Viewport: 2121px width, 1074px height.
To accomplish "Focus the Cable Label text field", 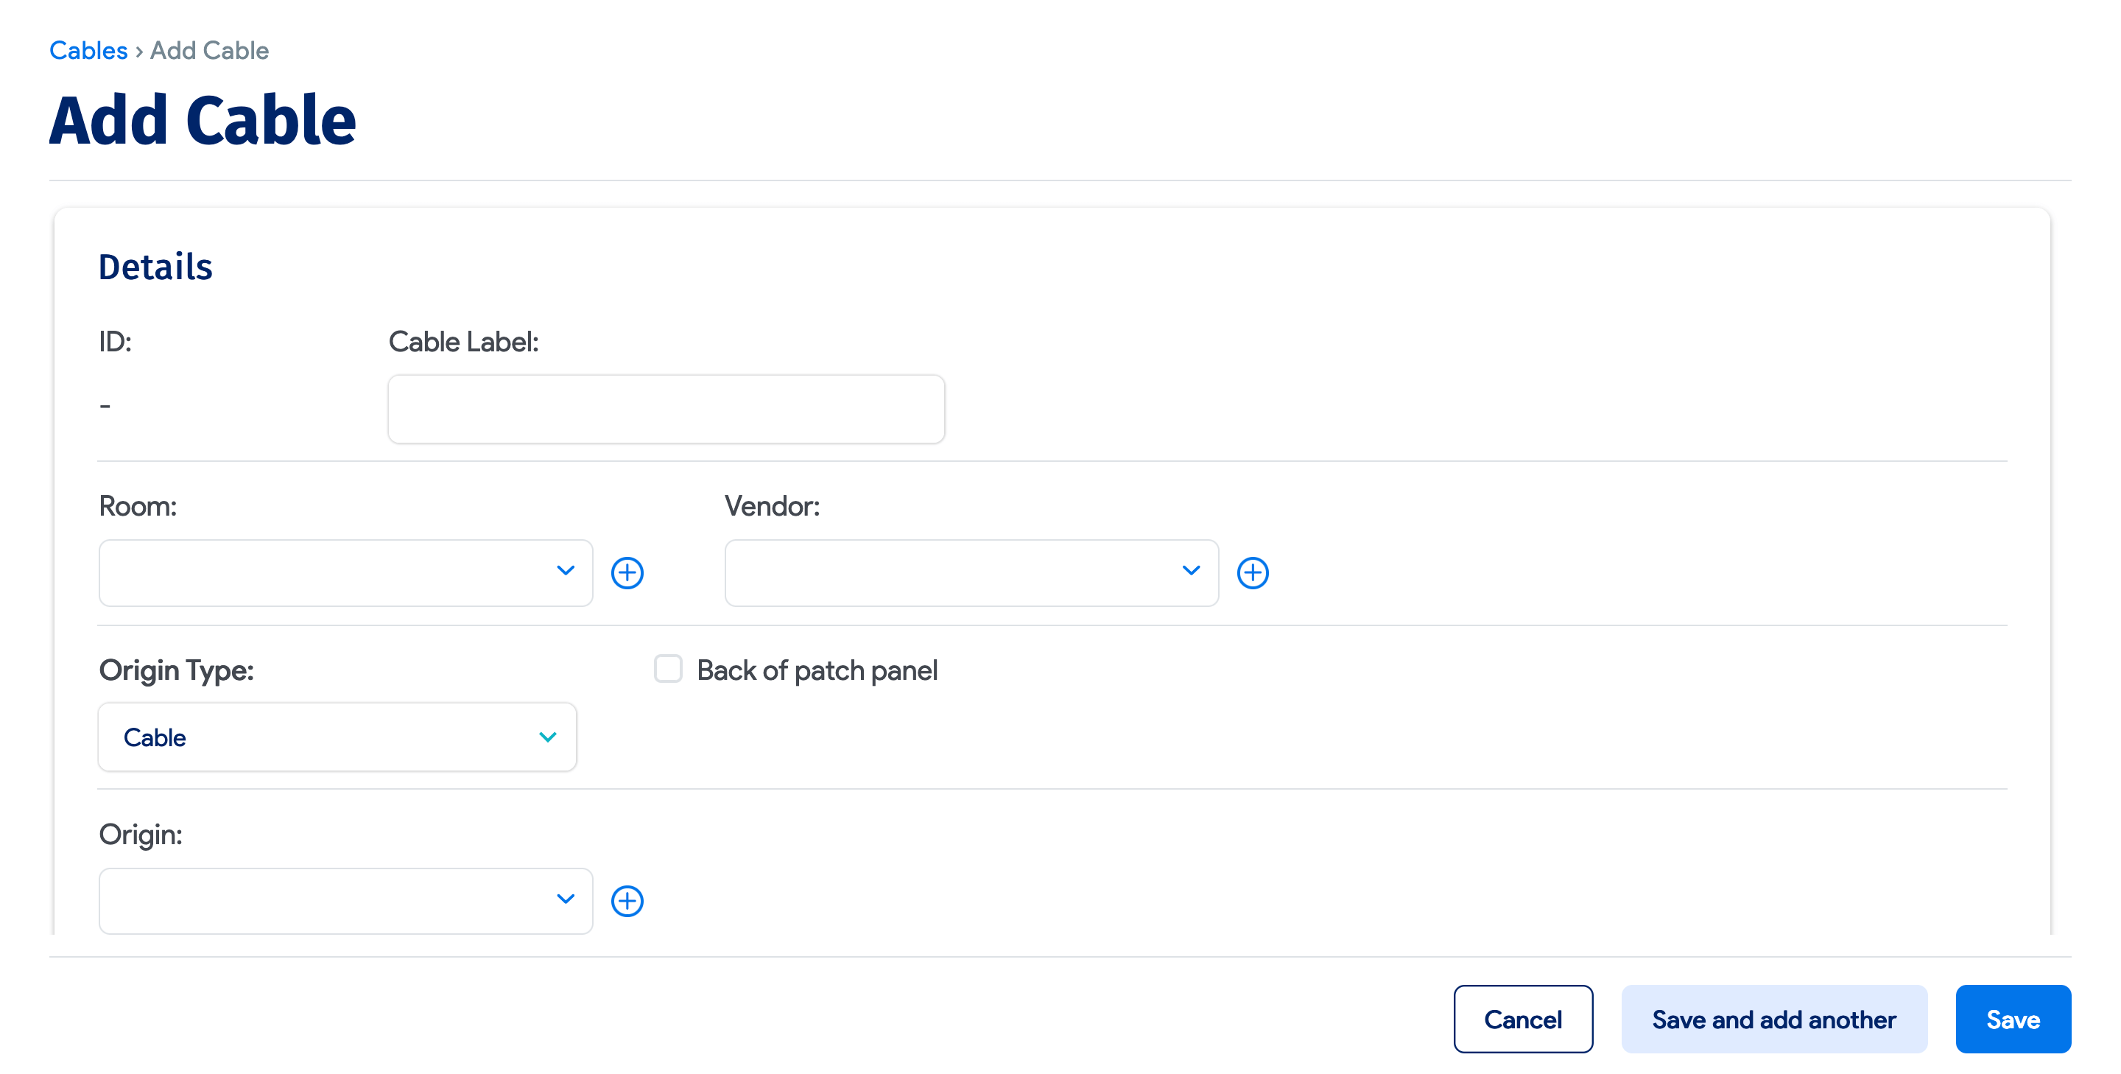I will 666,410.
